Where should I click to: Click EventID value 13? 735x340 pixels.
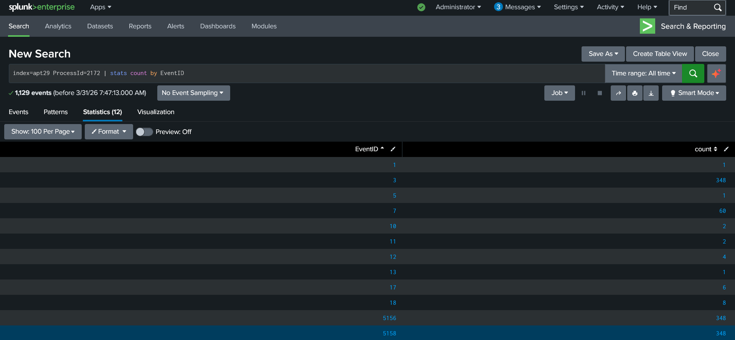(x=393, y=272)
